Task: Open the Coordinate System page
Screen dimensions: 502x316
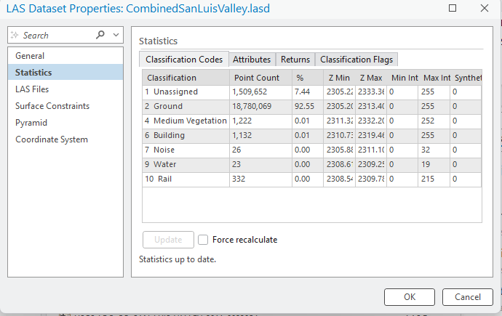Action: 65,139
